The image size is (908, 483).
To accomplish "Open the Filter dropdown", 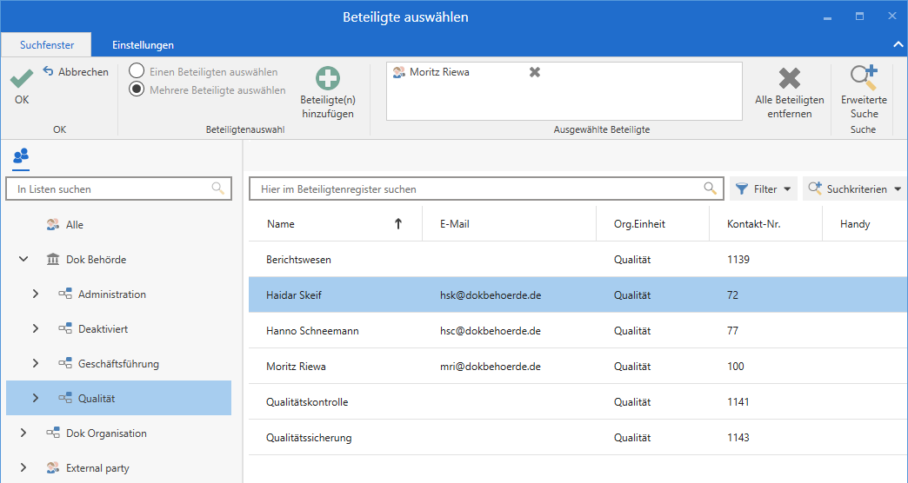I will pyautogui.click(x=764, y=189).
